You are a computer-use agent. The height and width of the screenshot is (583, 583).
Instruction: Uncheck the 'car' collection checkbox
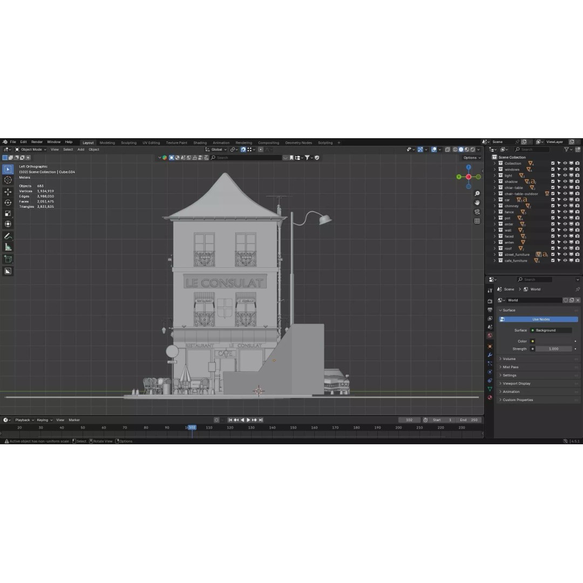pyautogui.click(x=553, y=200)
